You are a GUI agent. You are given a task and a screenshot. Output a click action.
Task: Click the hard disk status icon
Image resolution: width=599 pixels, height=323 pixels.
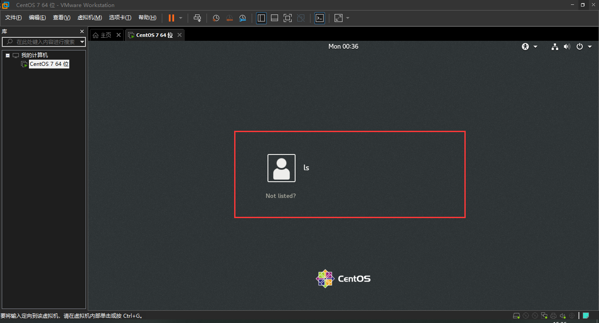tap(517, 316)
